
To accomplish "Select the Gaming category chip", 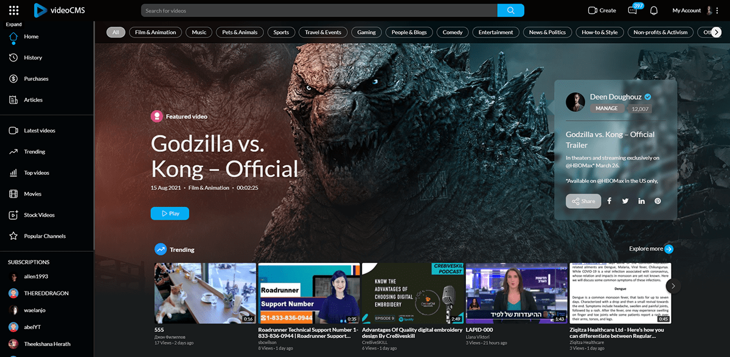I will (x=366, y=32).
